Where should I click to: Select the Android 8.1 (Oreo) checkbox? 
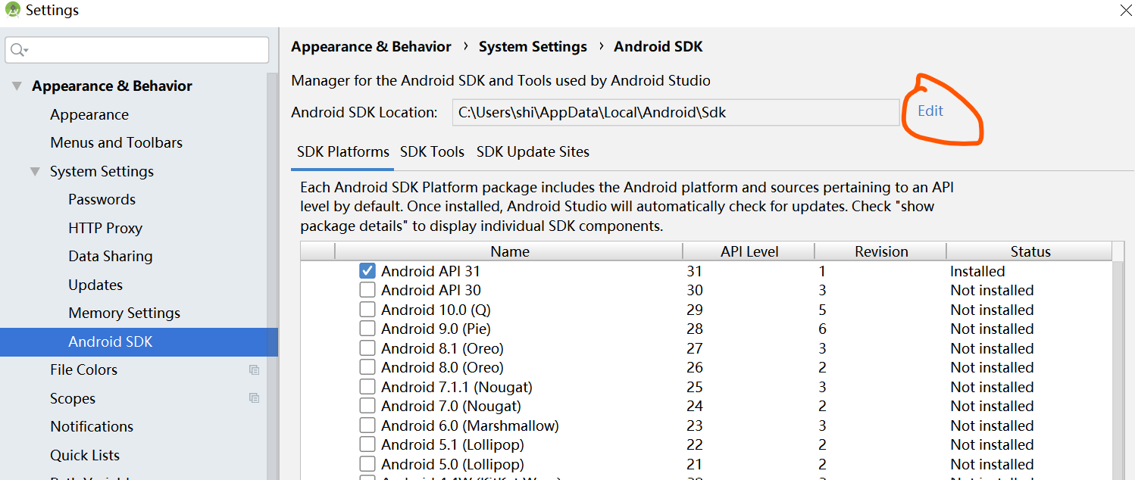(367, 348)
